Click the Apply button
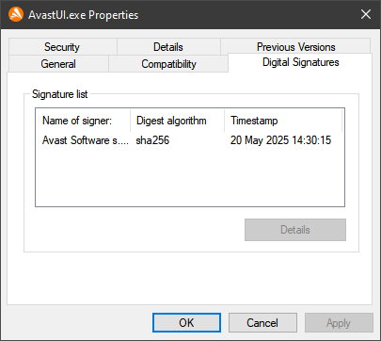Viewport: 381px width, 341px height. coord(339,322)
